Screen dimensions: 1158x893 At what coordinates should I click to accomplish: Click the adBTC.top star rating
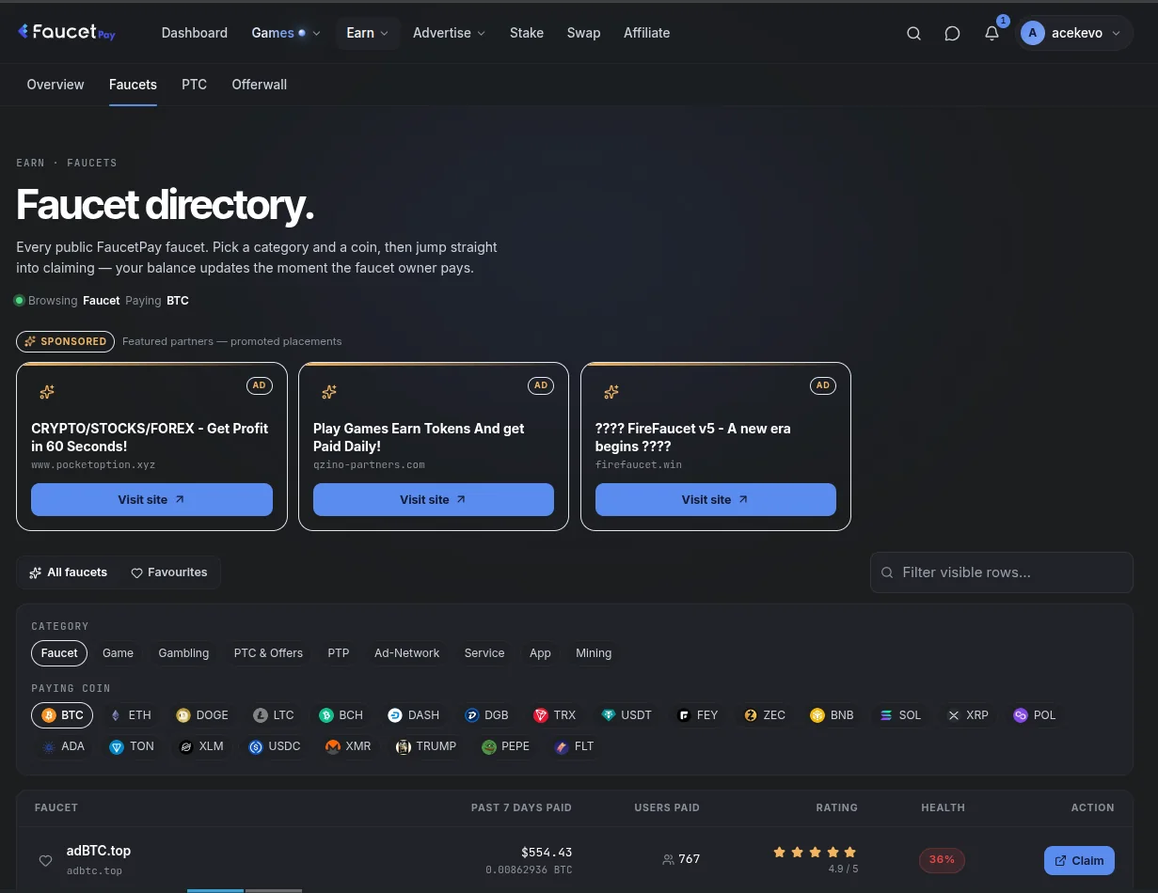[815, 853]
